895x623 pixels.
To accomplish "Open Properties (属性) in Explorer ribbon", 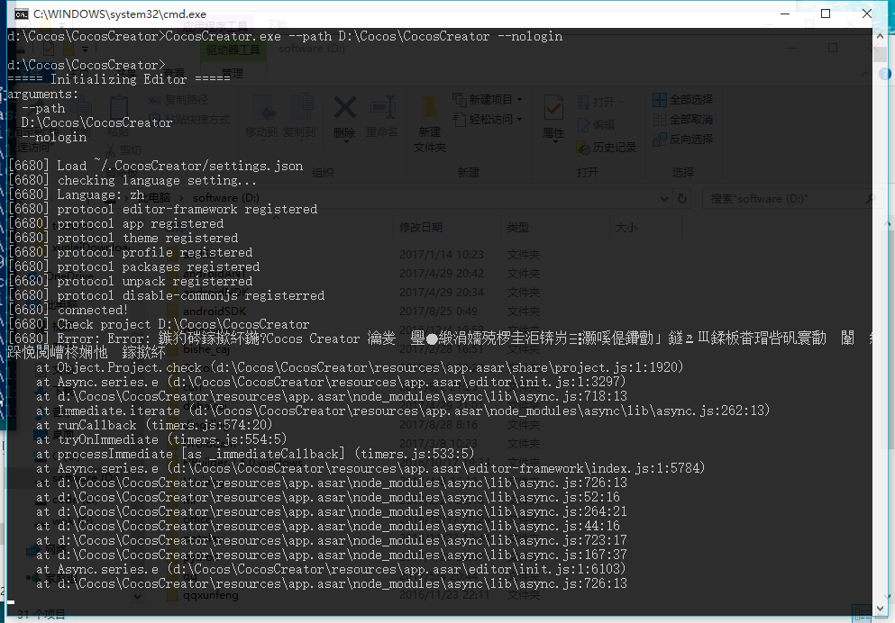I will point(553,117).
